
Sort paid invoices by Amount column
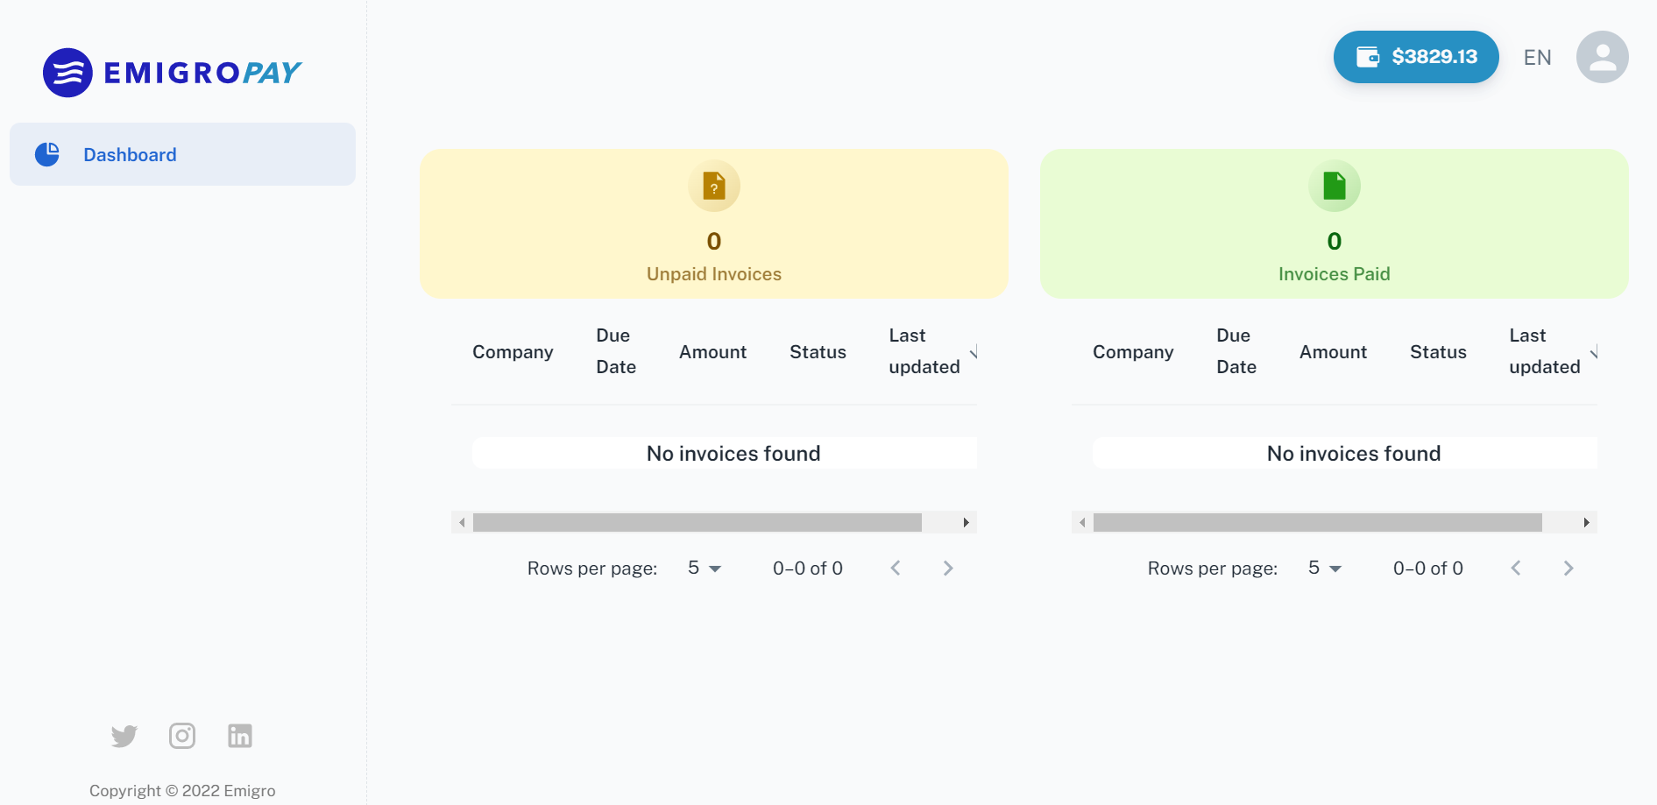(1333, 352)
